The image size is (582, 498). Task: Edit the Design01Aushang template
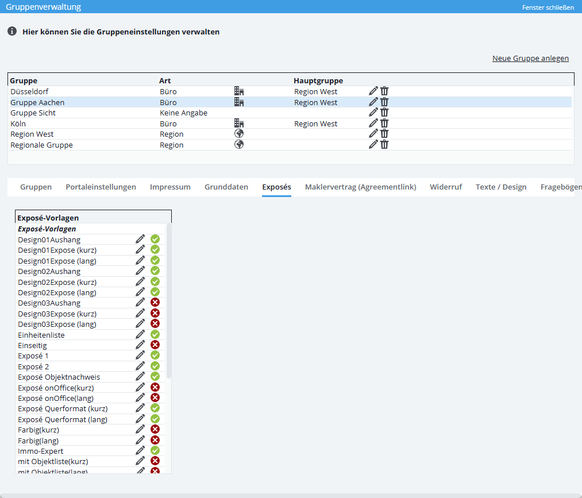[140, 239]
